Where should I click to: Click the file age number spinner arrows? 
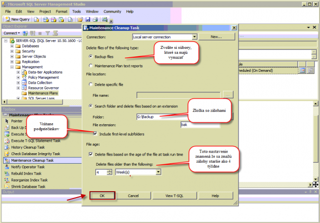coord(109,172)
